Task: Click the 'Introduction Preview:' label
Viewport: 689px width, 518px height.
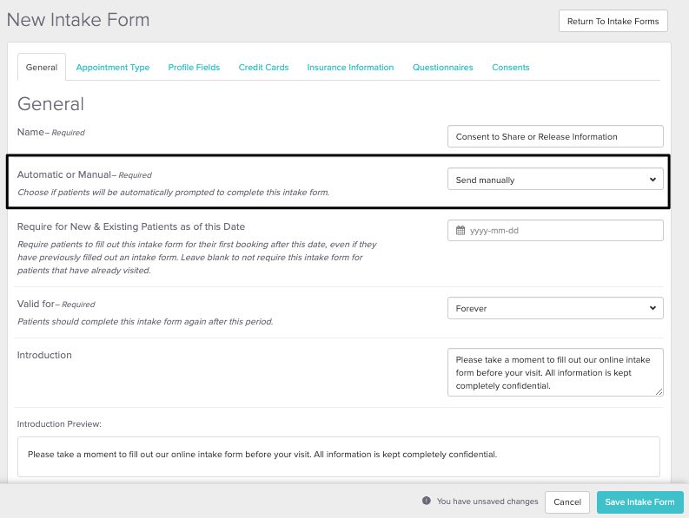Action: tap(59, 423)
